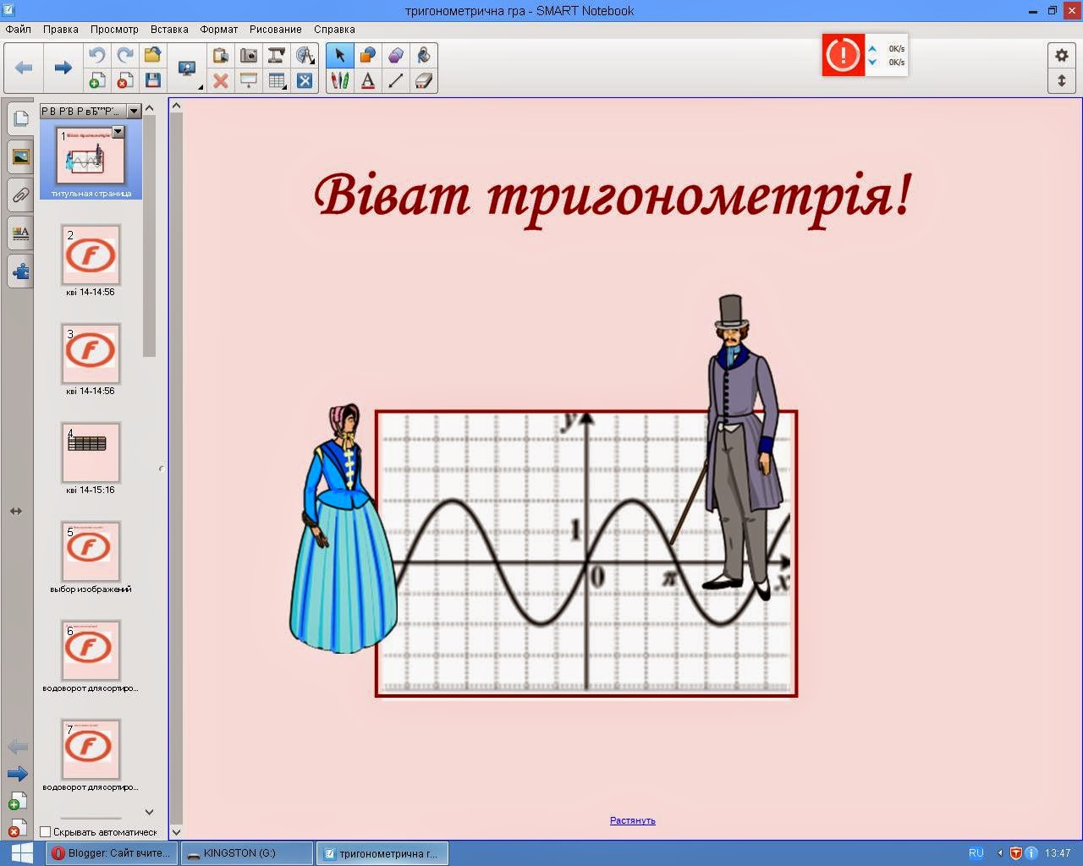Open a file with the folder icon
This screenshot has height=866, width=1083.
click(153, 56)
